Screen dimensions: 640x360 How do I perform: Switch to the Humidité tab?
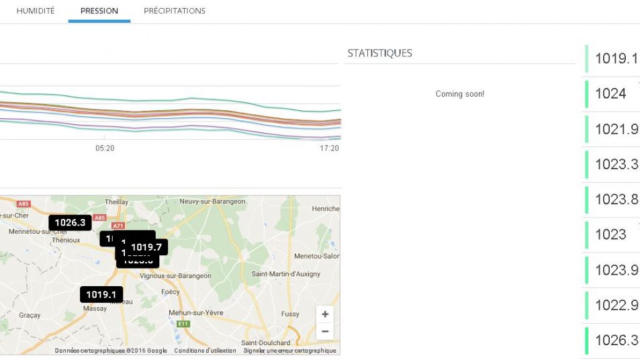[x=36, y=11]
